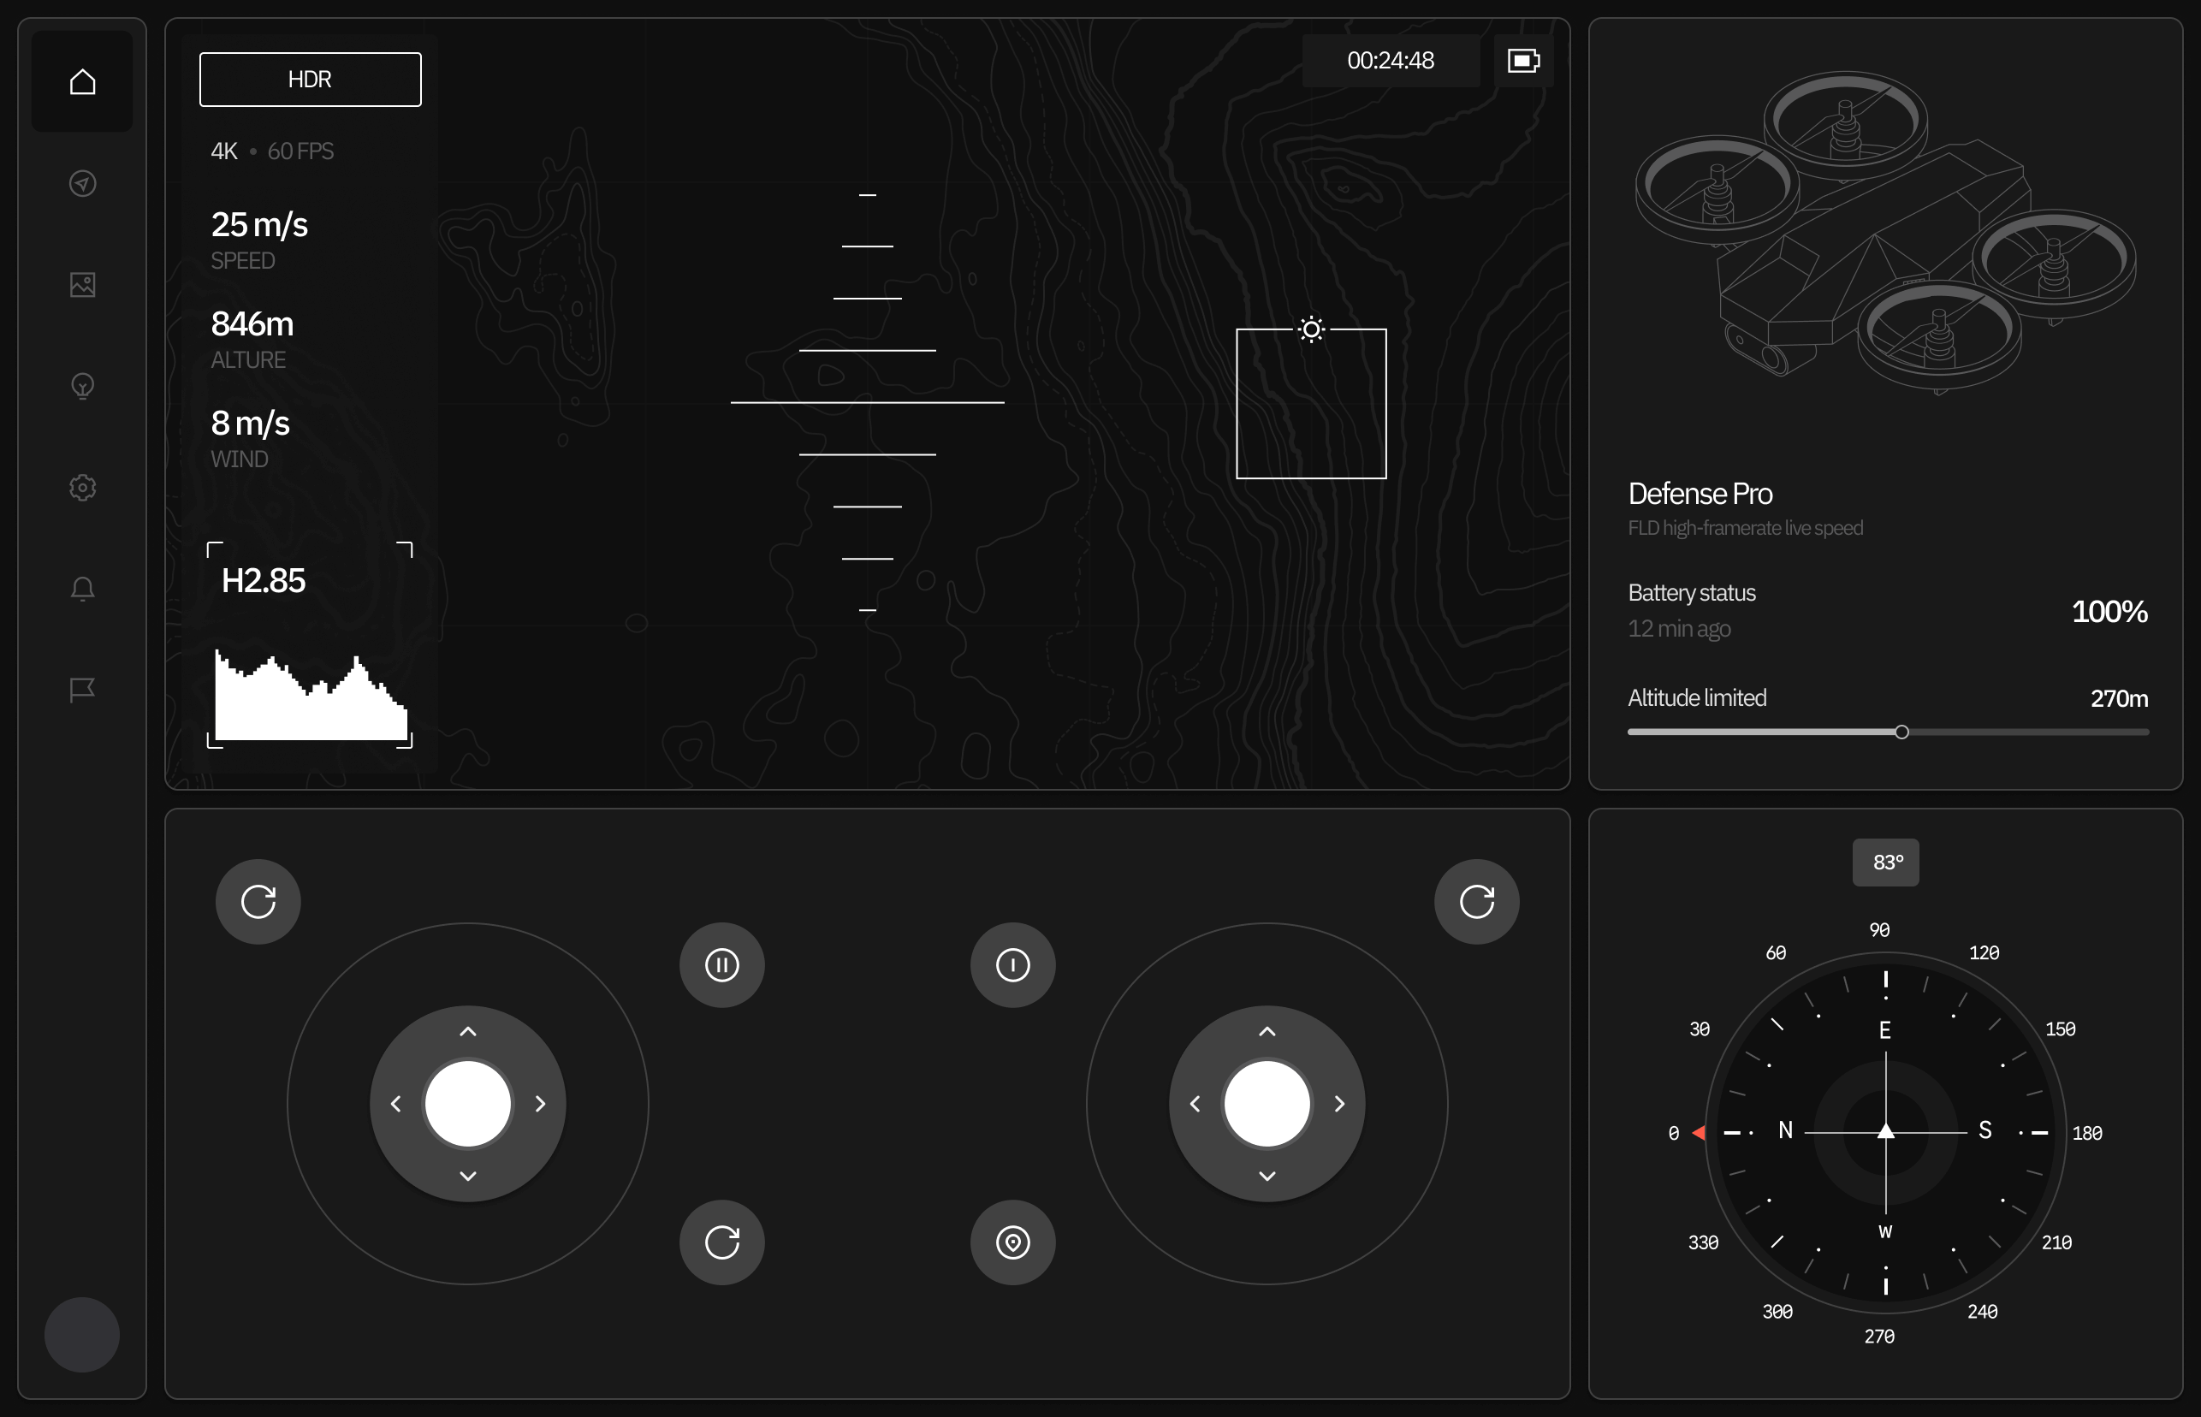This screenshot has height=1417, width=2201.
Task: Open the lightbulb tips sidebar icon
Action: point(83,386)
